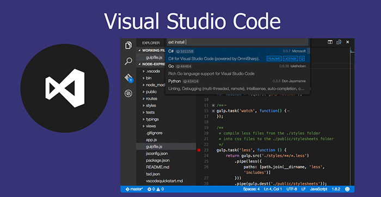Screen dimensions: 381x197
Task: Click the 'ext install' command input box
Action: click(x=238, y=42)
